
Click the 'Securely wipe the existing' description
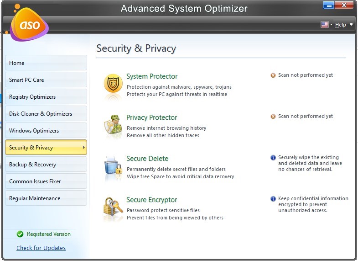click(310, 163)
